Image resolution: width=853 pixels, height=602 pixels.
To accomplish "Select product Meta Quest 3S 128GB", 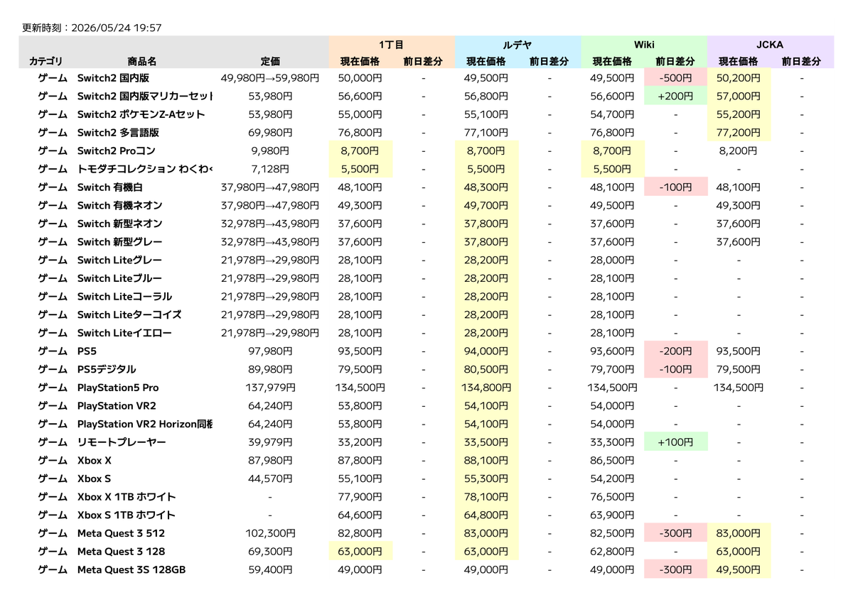I will 132,570.
